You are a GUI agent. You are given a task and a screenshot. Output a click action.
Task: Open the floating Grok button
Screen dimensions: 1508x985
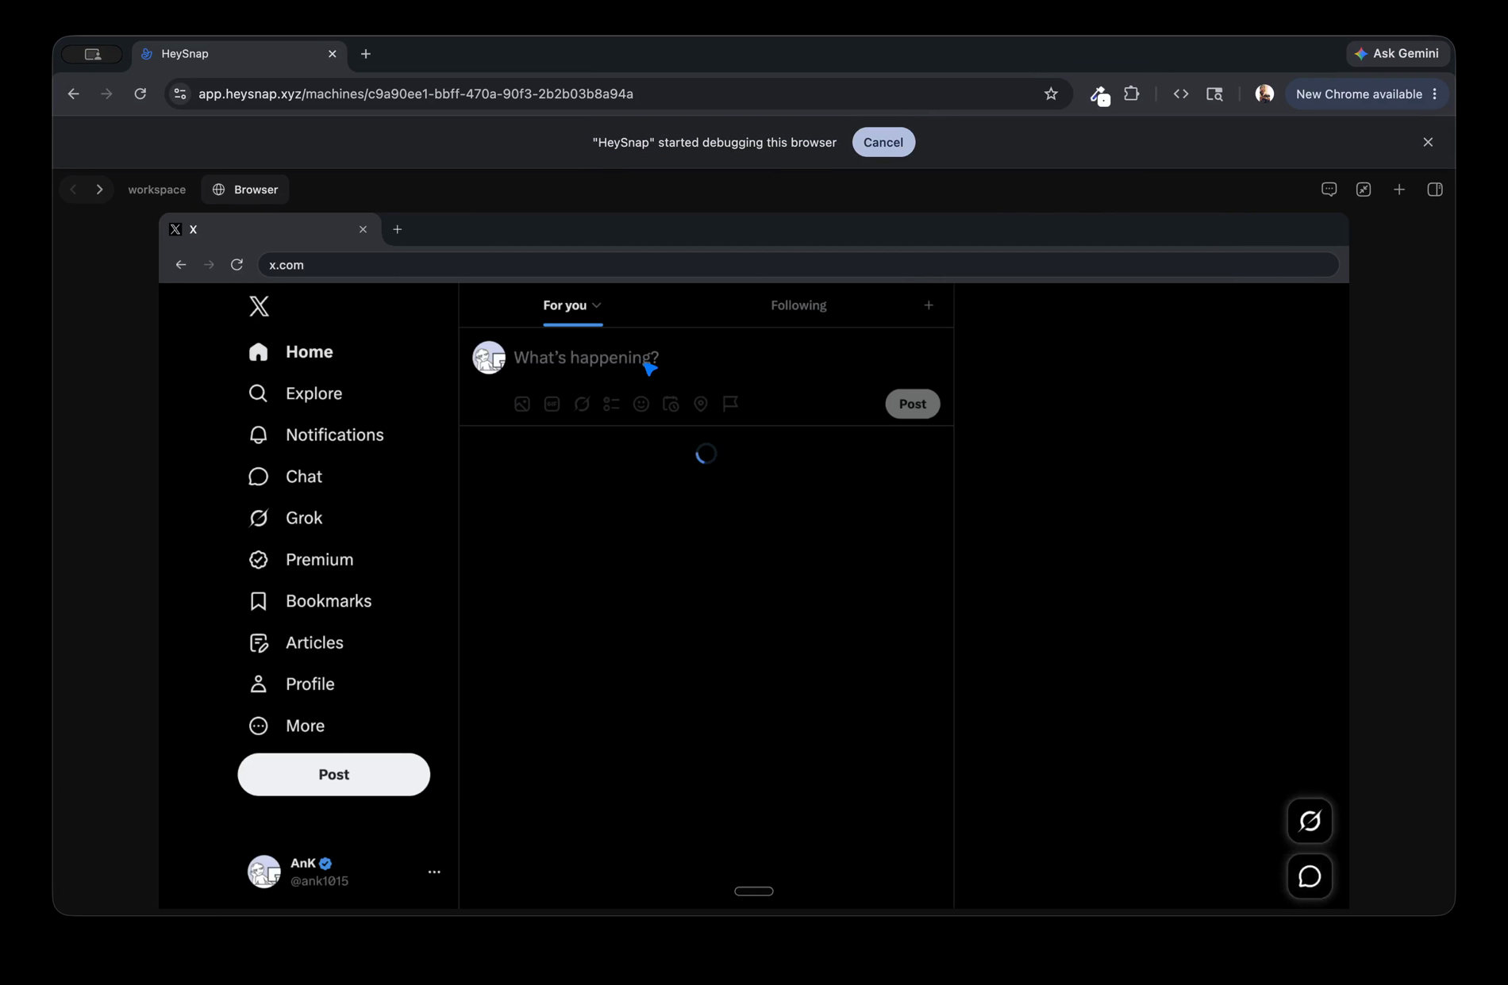click(x=1310, y=821)
